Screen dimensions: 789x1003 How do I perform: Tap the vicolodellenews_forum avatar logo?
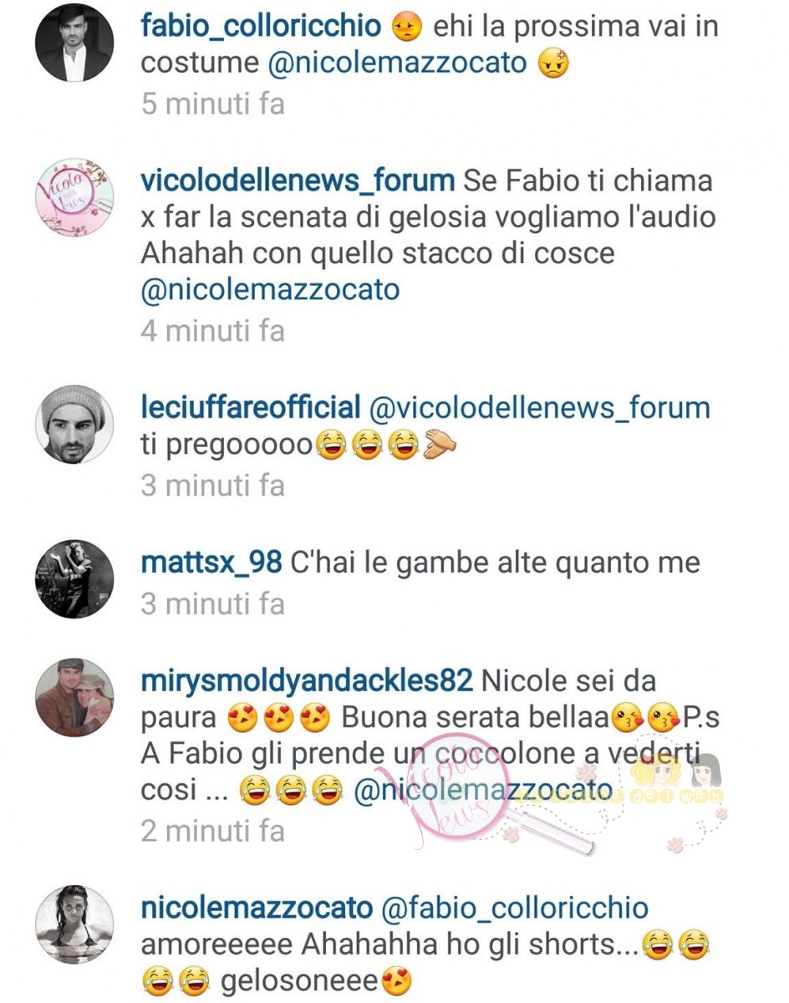pos(74,193)
